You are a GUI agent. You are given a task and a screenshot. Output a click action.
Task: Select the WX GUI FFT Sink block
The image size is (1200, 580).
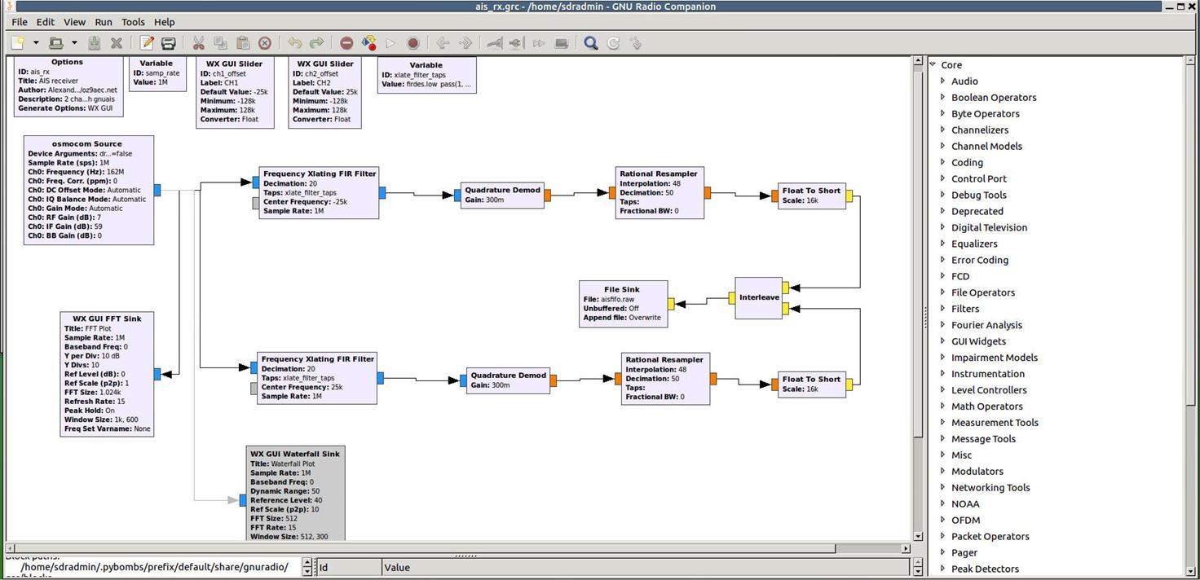click(107, 373)
